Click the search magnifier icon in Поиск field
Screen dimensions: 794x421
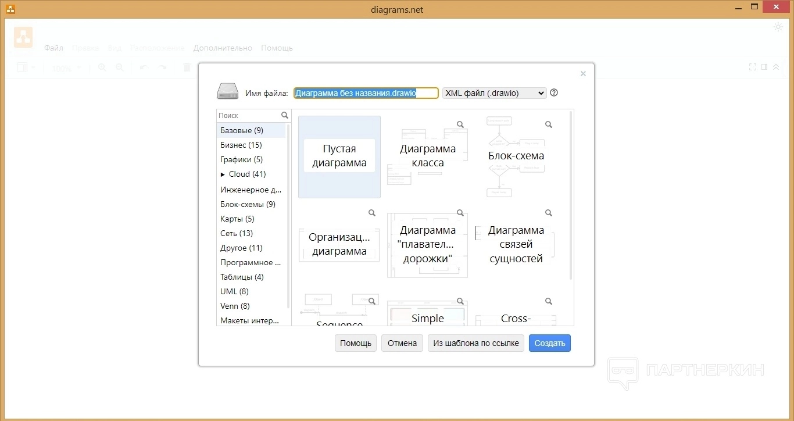coord(285,115)
